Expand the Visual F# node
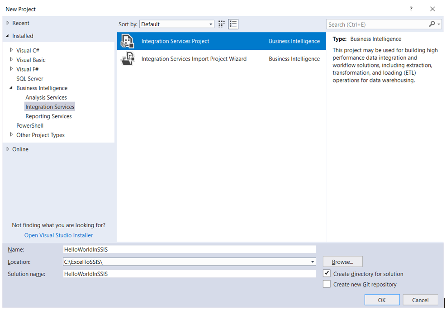446x310 pixels. [11, 69]
